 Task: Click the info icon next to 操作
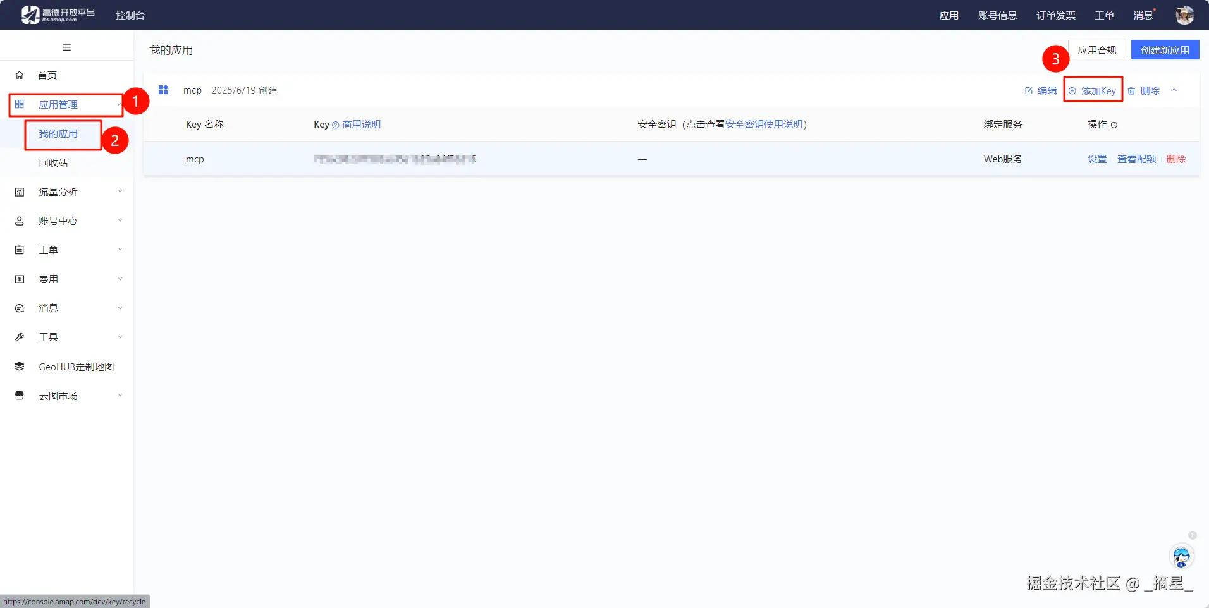pos(1114,125)
